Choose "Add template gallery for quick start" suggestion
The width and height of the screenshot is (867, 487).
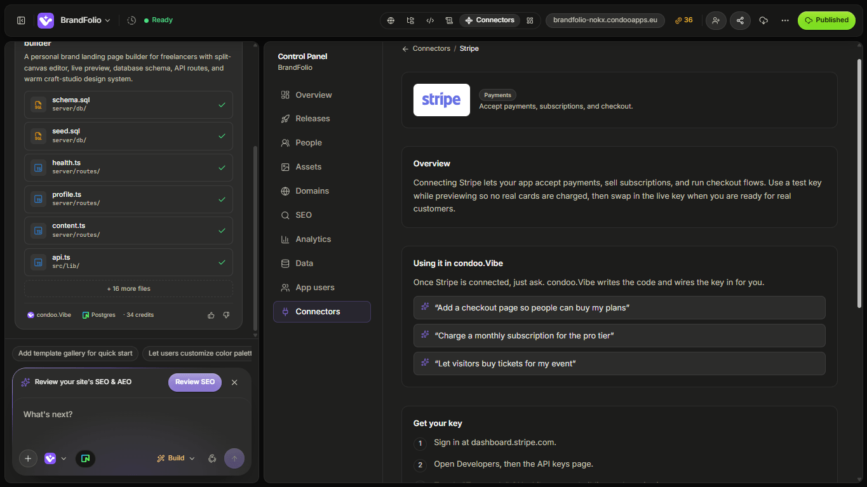click(x=75, y=354)
